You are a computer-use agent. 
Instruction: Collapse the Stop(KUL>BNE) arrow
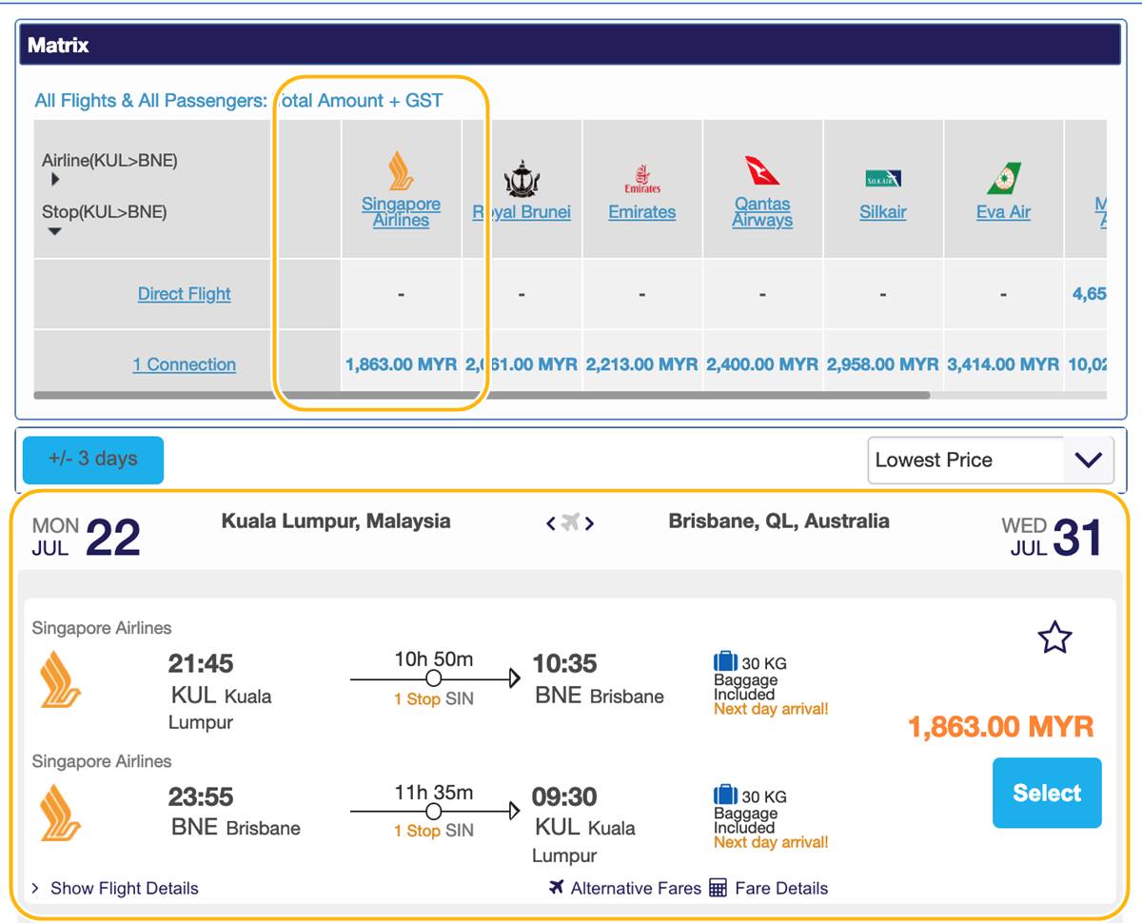[54, 230]
